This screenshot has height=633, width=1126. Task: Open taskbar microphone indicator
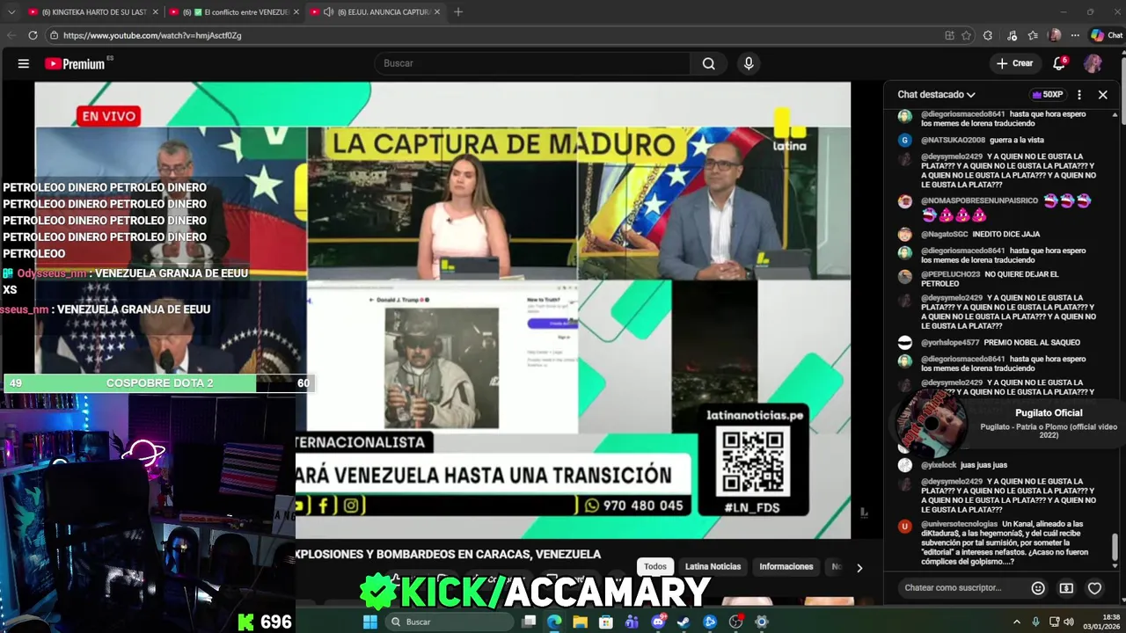(x=1035, y=622)
